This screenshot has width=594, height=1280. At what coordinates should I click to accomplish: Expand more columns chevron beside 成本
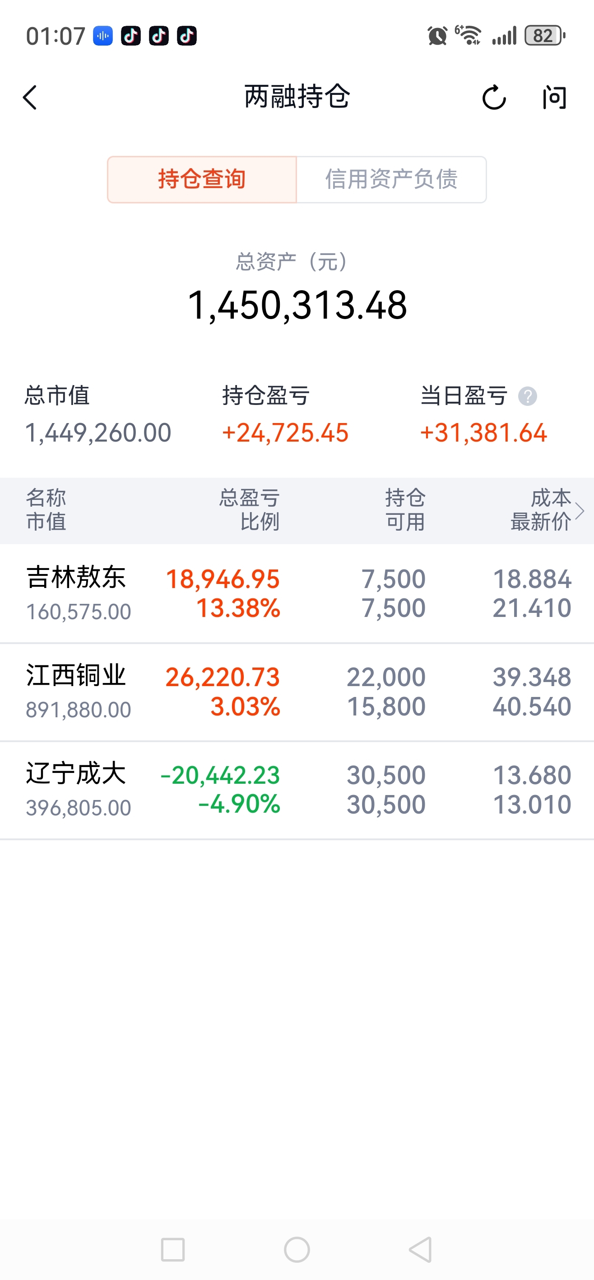[x=580, y=511]
